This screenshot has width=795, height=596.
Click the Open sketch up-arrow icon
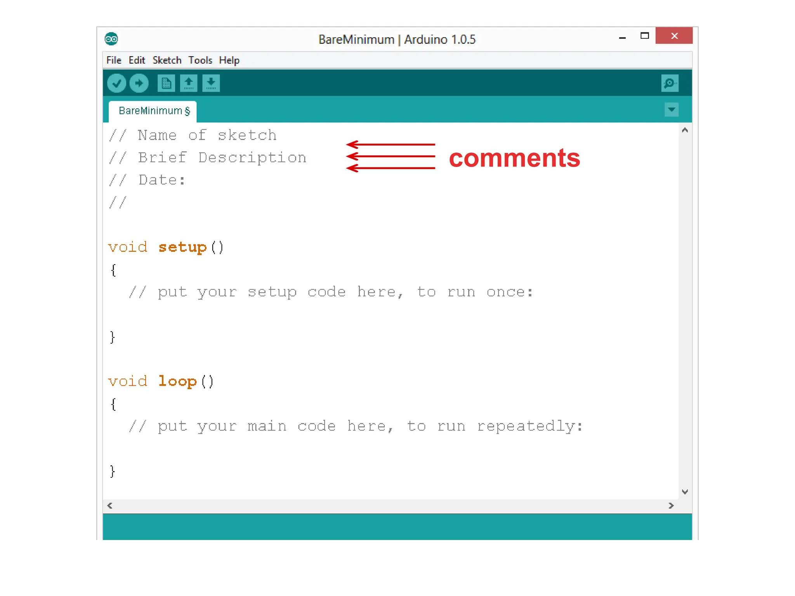coord(189,83)
